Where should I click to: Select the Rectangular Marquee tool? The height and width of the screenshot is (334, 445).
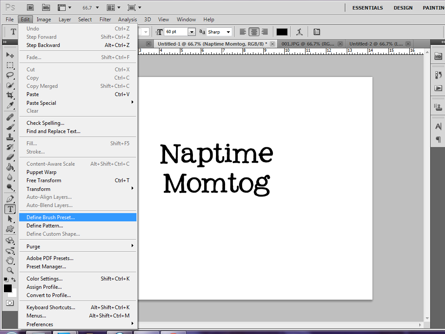[x=10, y=65]
